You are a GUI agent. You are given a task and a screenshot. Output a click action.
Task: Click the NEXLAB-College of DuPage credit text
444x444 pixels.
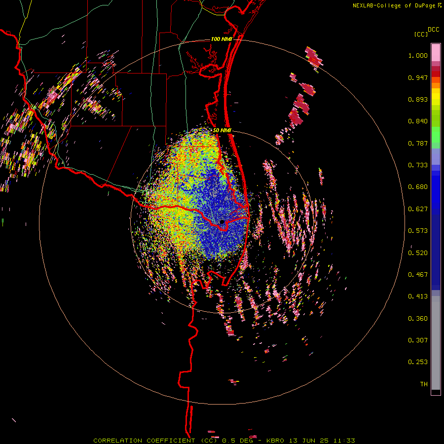coord(394,5)
